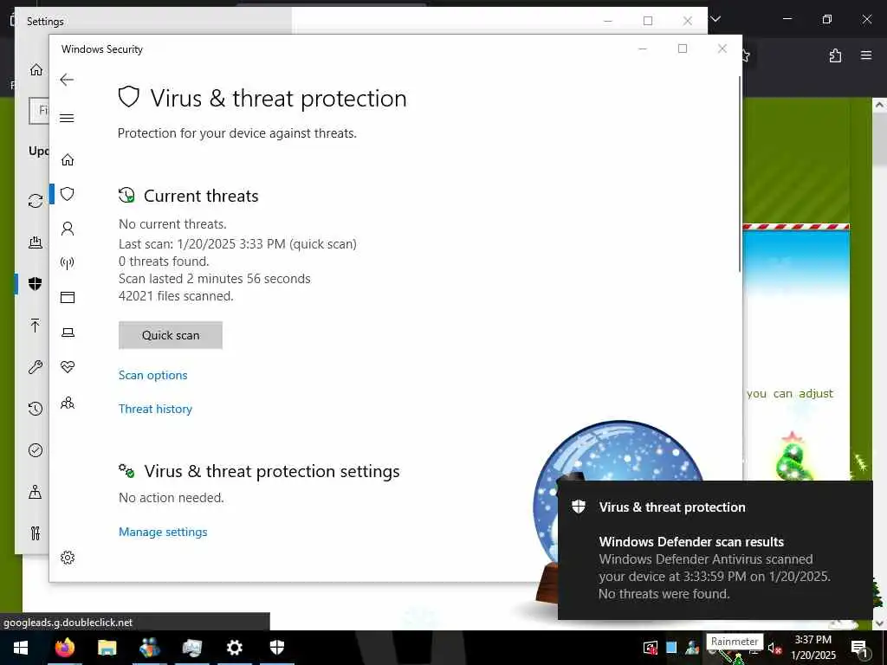The image size is (887, 665).
Task: Open File Explorer from the taskbar
Action: 107,648
